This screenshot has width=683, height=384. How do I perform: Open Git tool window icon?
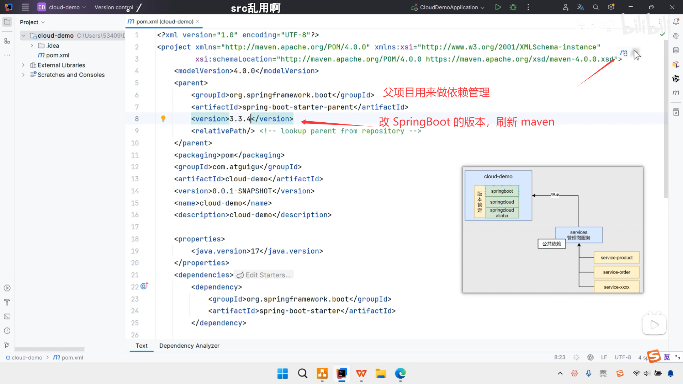tap(7, 345)
